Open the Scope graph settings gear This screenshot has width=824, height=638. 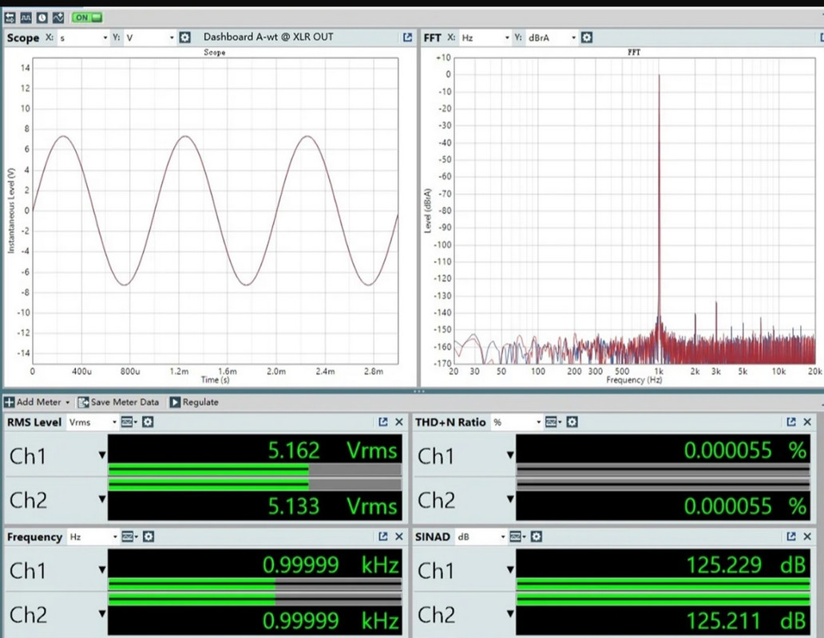(185, 37)
